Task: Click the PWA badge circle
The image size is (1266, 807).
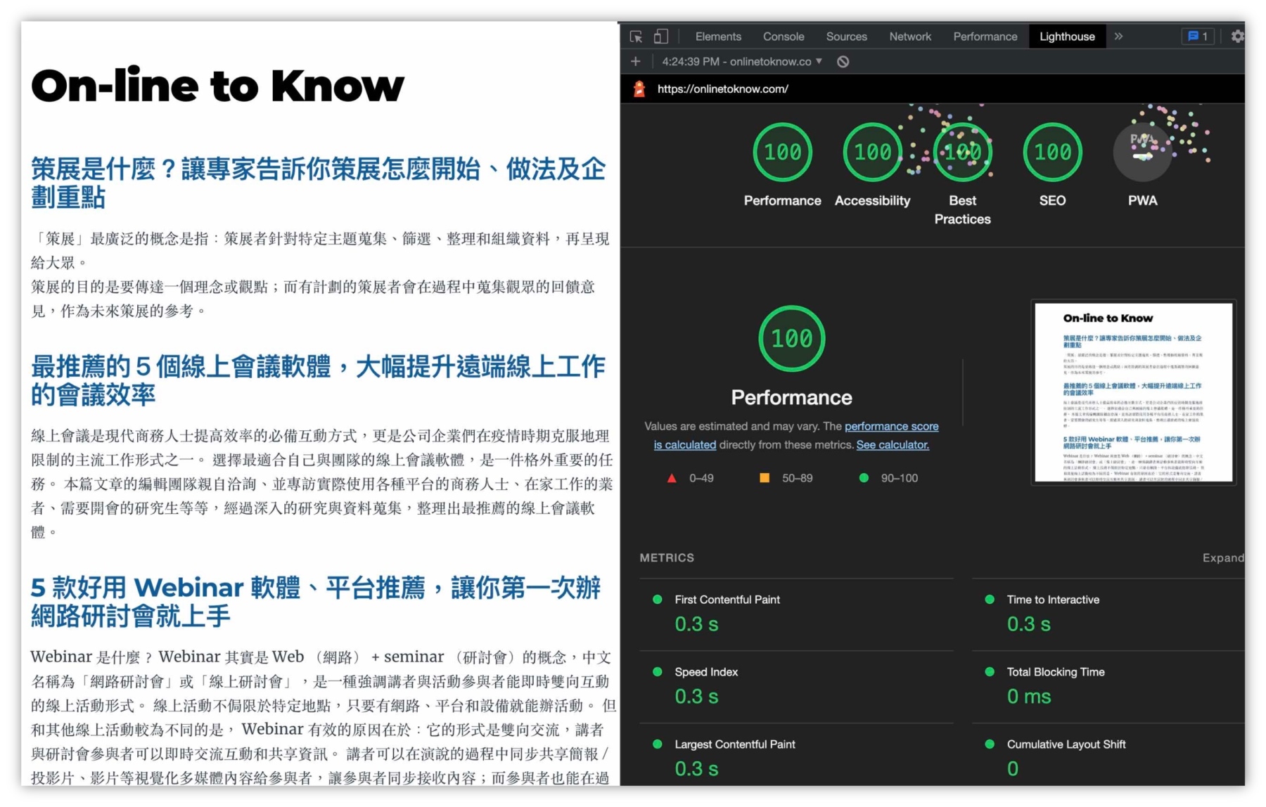Action: (1142, 152)
